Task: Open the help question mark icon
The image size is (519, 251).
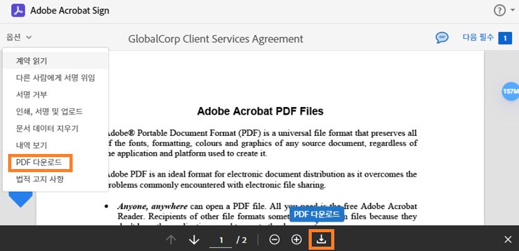Action: [x=500, y=11]
